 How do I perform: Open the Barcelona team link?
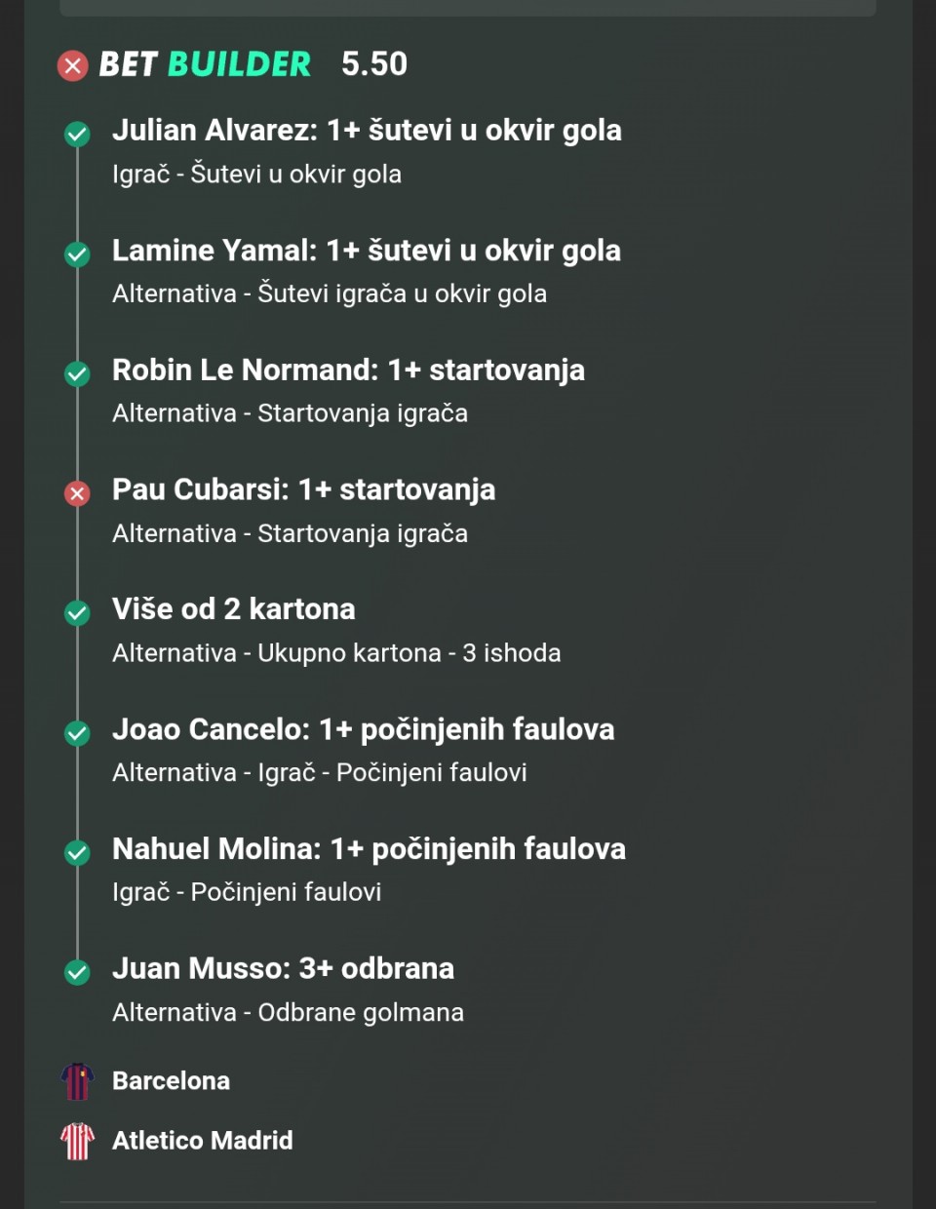[171, 1081]
